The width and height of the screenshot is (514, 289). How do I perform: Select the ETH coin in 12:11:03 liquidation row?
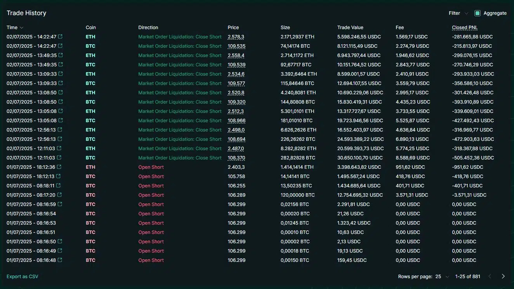90,149
